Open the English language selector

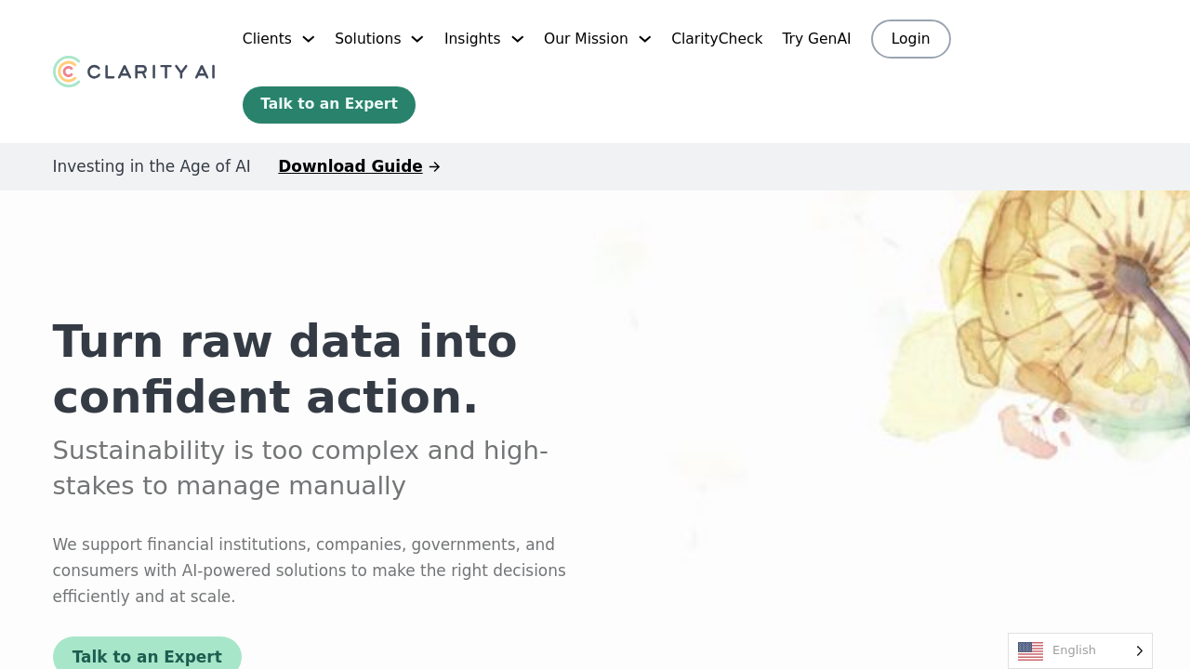[1074, 650]
